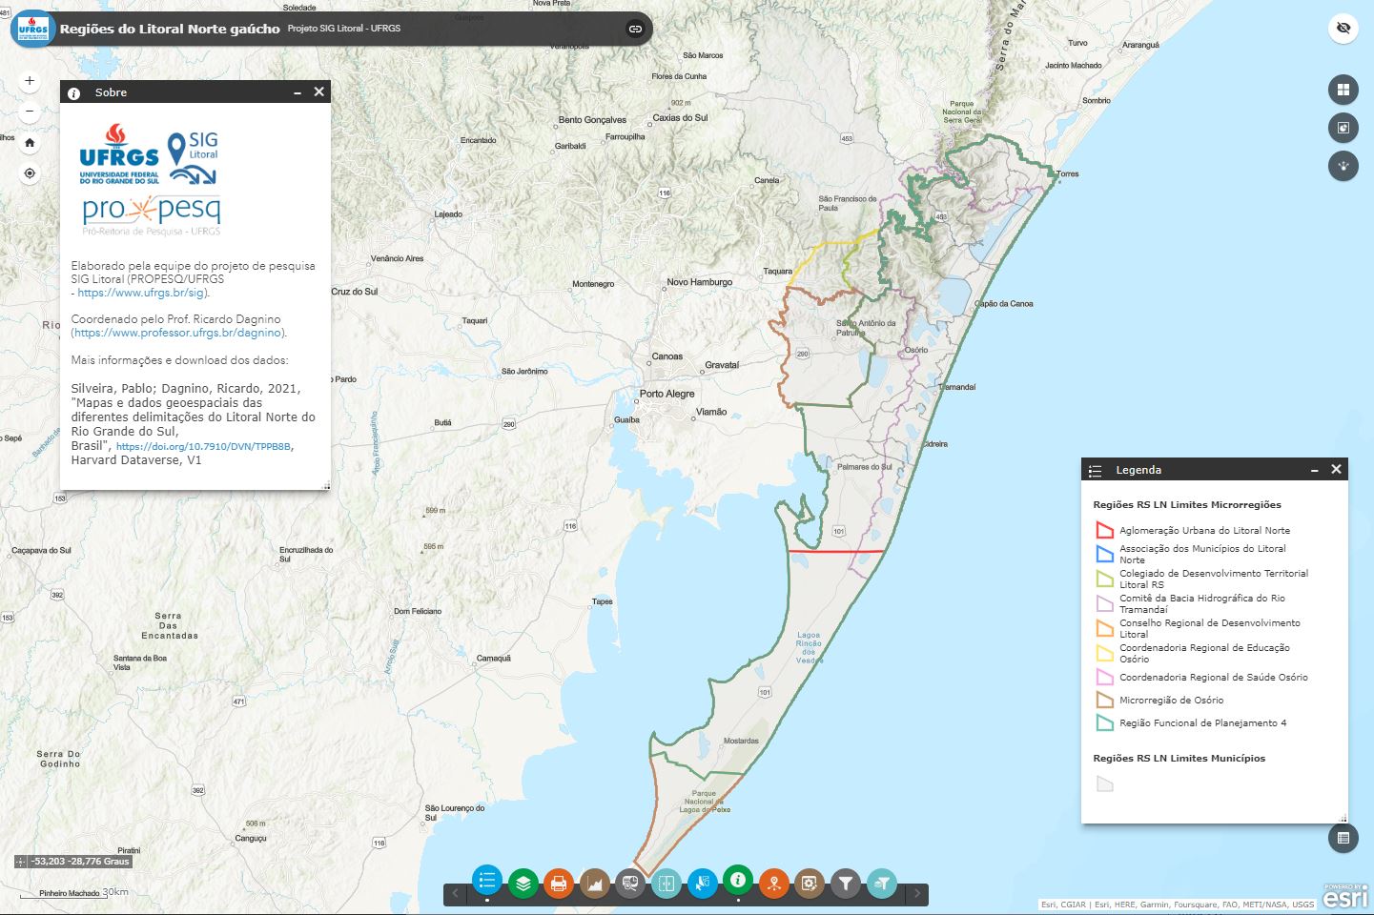Open the Harvard Dataverse DOI link
The width and height of the screenshot is (1374, 915).
click(x=203, y=446)
